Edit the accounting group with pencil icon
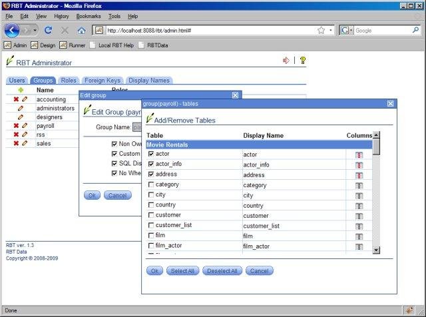 point(25,99)
